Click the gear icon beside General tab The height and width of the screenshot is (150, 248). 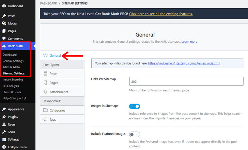[45, 55]
